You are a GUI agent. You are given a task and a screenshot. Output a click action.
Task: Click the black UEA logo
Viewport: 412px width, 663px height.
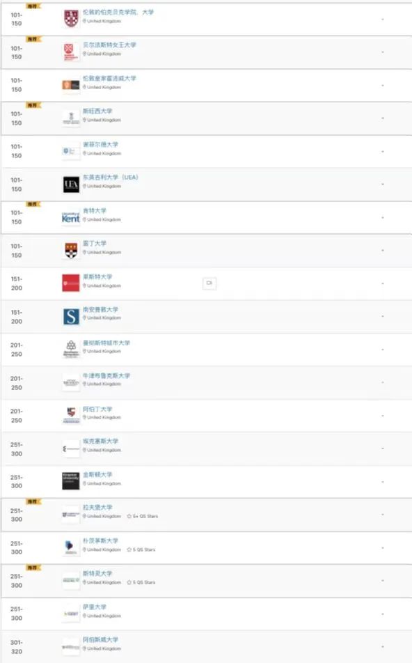tap(71, 185)
